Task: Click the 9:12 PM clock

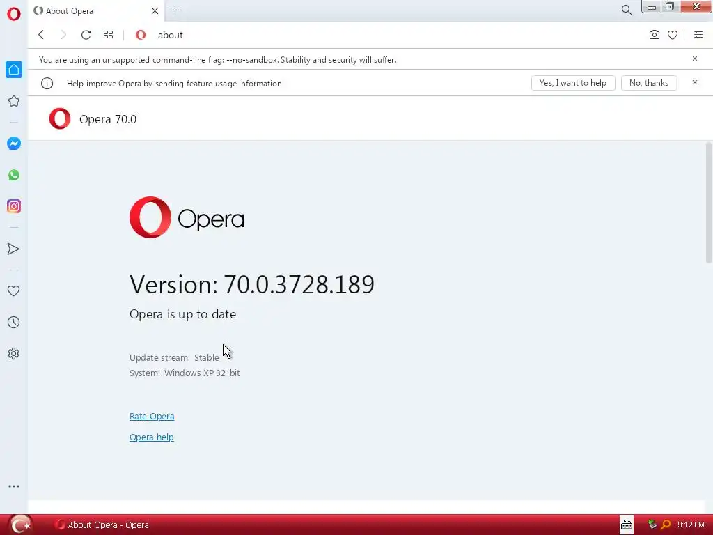Action: point(691,525)
